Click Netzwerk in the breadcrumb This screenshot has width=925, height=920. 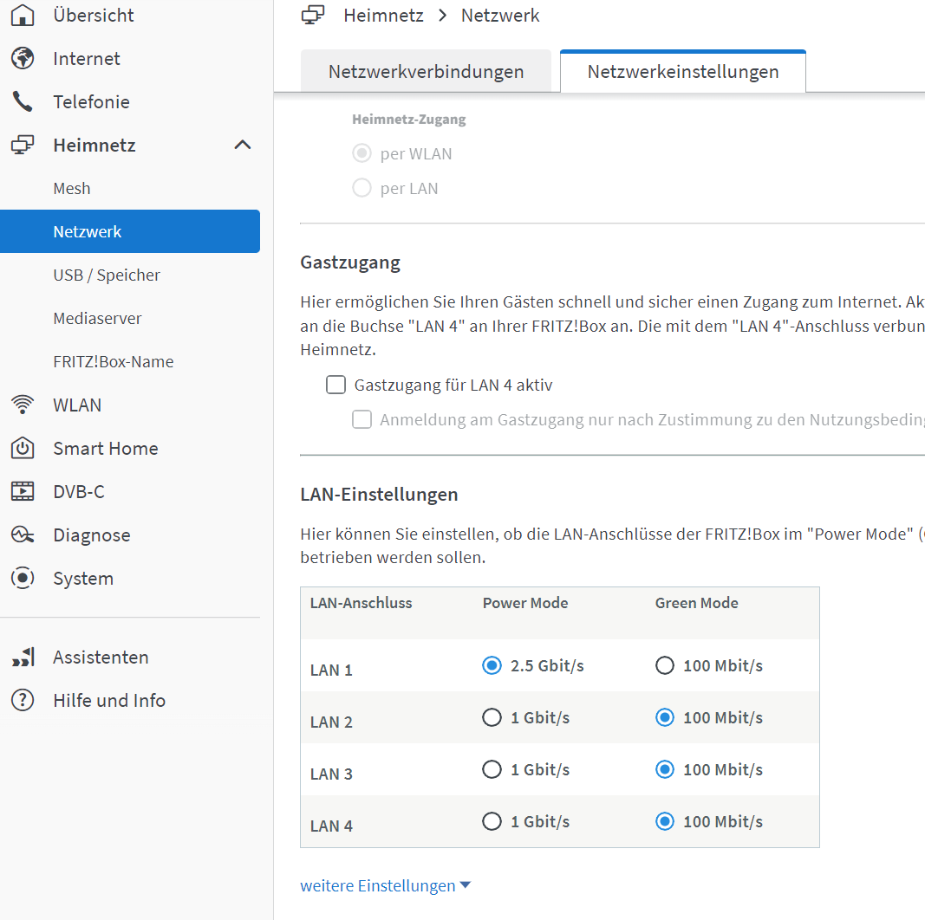pos(500,15)
